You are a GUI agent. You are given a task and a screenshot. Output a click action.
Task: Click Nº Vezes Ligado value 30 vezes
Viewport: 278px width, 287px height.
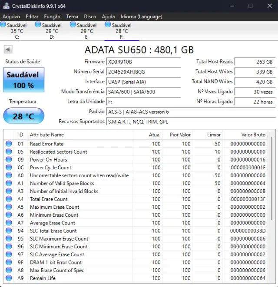tap(255, 92)
